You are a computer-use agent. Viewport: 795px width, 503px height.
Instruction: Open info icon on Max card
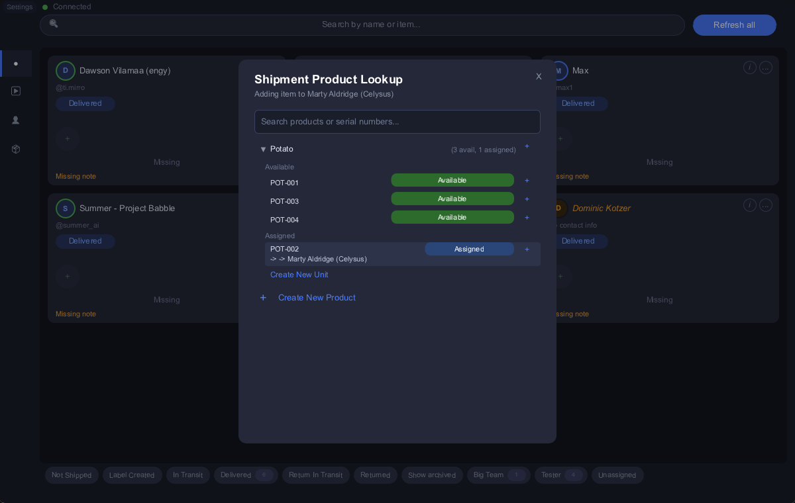tap(749, 68)
